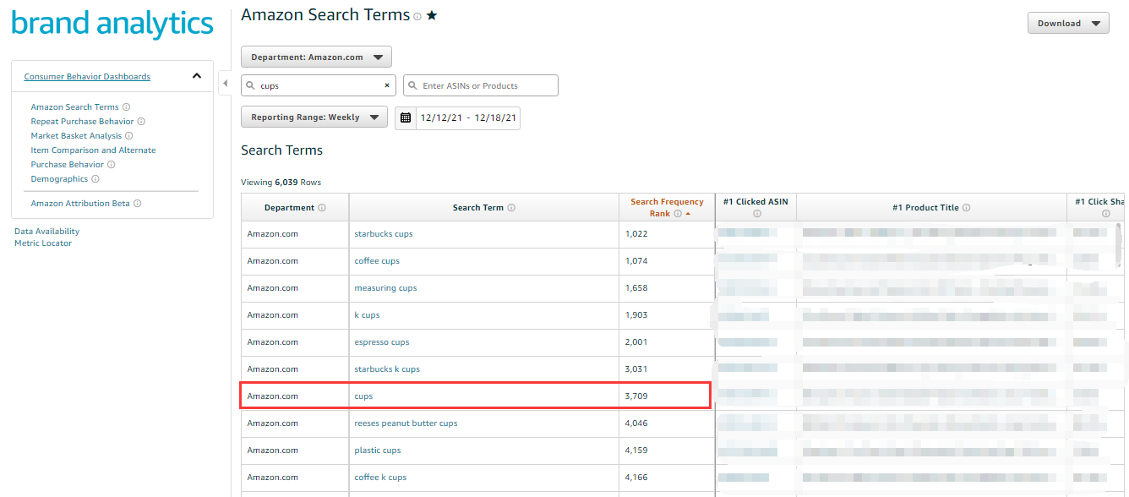Open the Download dropdown button
1129x497 pixels.
point(1068,24)
